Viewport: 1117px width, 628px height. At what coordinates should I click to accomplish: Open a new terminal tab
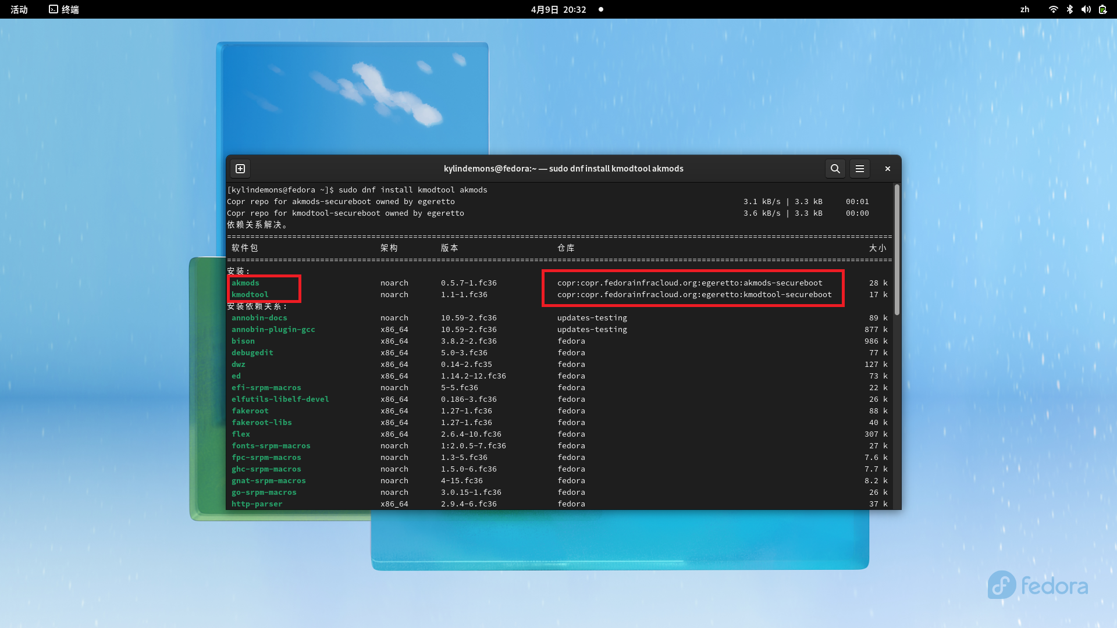click(x=240, y=169)
